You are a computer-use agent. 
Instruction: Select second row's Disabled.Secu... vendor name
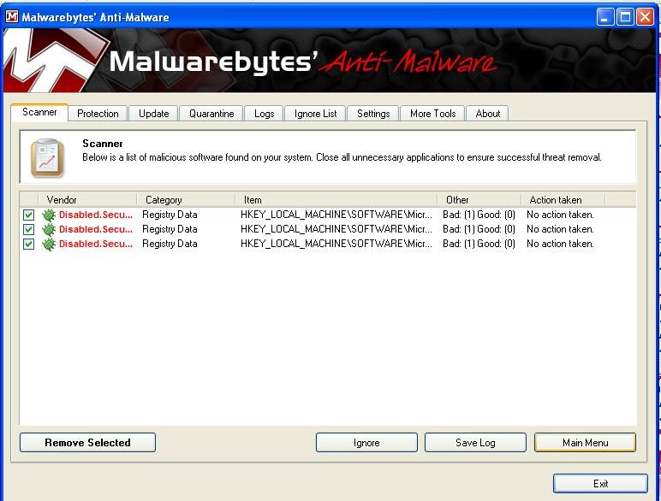click(96, 229)
